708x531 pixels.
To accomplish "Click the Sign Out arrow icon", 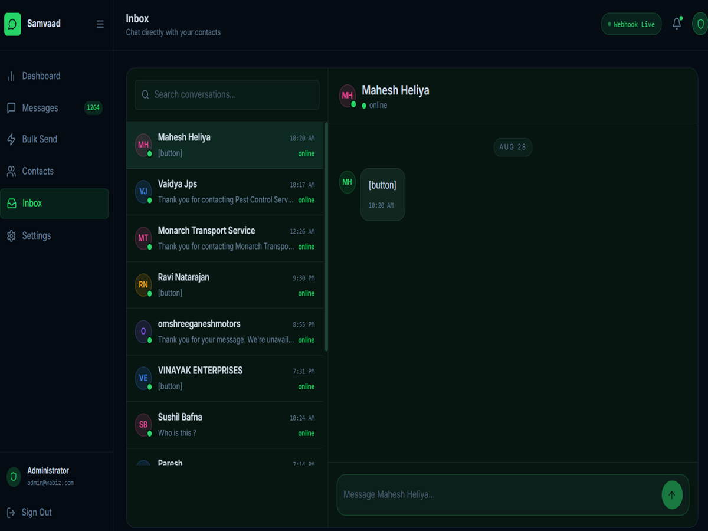I will tap(11, 512).
